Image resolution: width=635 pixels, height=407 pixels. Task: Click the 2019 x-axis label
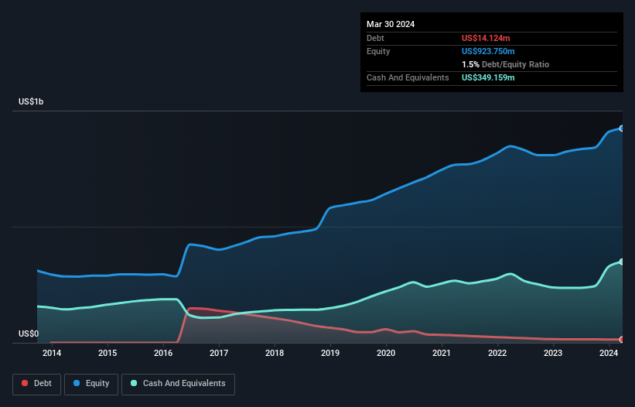click(330, 353)
